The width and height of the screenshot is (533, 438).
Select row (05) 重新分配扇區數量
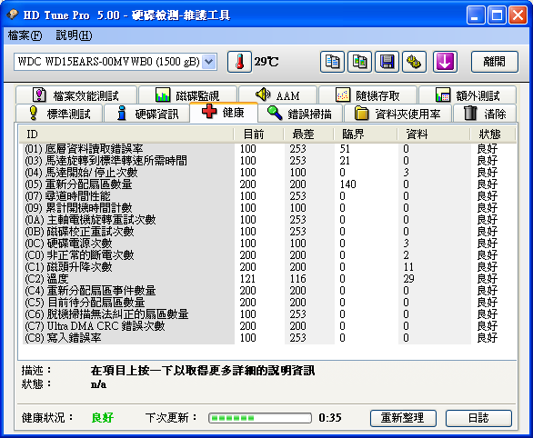coord(269,184)
